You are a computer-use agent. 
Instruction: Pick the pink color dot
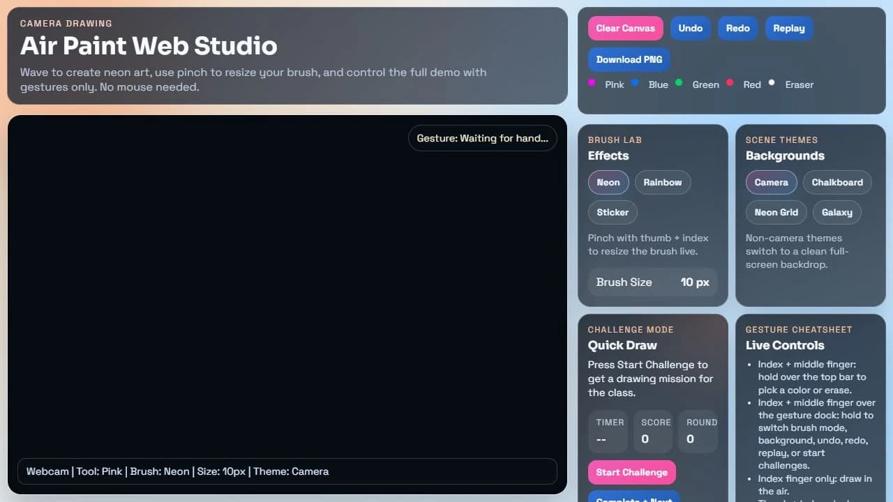(x=592, y=82)
